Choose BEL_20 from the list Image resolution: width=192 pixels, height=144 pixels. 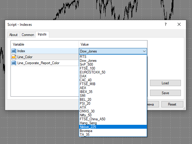coord(113,100)
